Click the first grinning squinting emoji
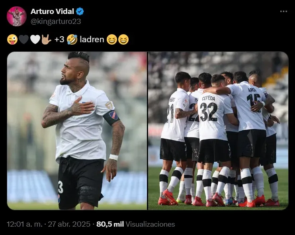This screenshot has width=295, height=235. coord(112,39)
